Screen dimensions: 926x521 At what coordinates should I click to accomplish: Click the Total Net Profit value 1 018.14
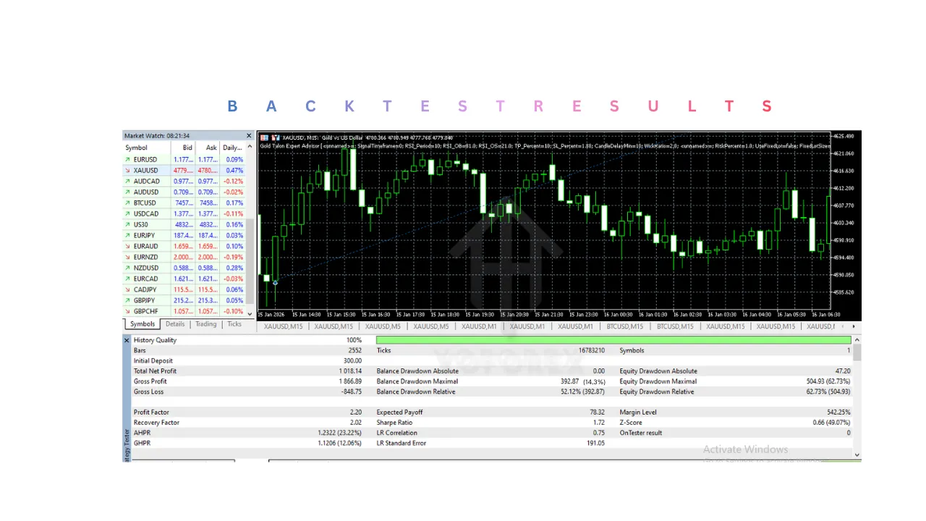(350, 371)
